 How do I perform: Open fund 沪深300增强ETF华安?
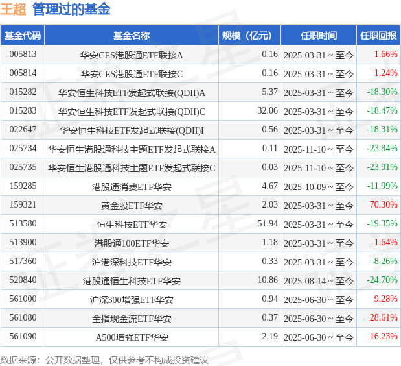tap(132, 299)
